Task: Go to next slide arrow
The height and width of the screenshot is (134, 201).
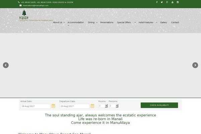Action: pos(195,65)
